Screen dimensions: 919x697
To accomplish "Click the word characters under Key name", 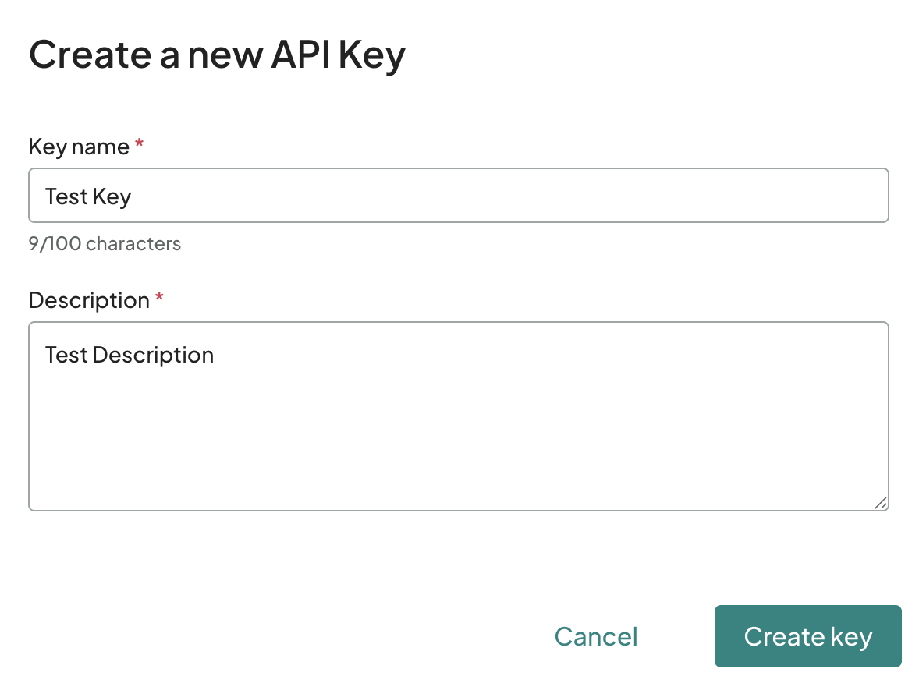I will coord(133,244).
